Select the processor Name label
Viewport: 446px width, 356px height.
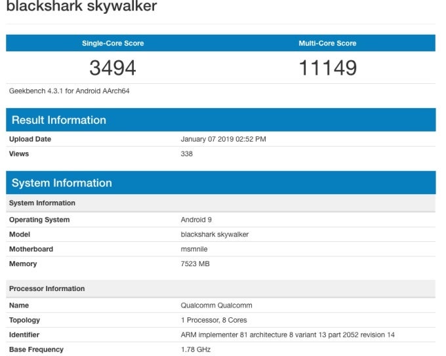[19, 306]
